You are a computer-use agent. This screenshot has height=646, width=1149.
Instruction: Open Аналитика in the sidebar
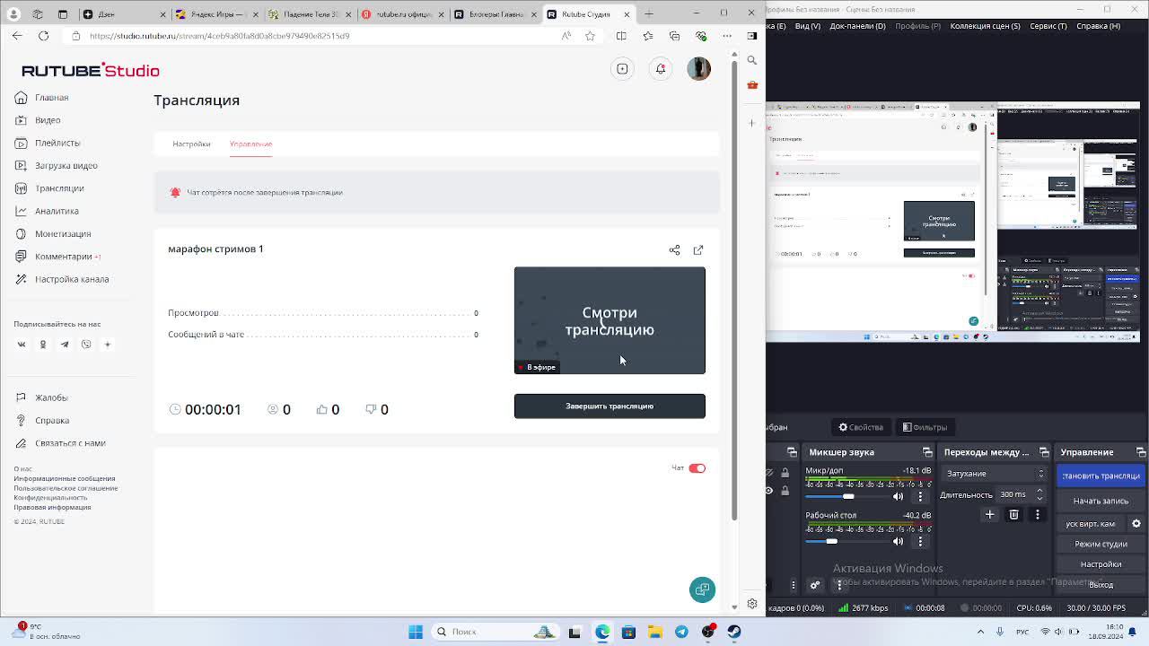[47, 211]
